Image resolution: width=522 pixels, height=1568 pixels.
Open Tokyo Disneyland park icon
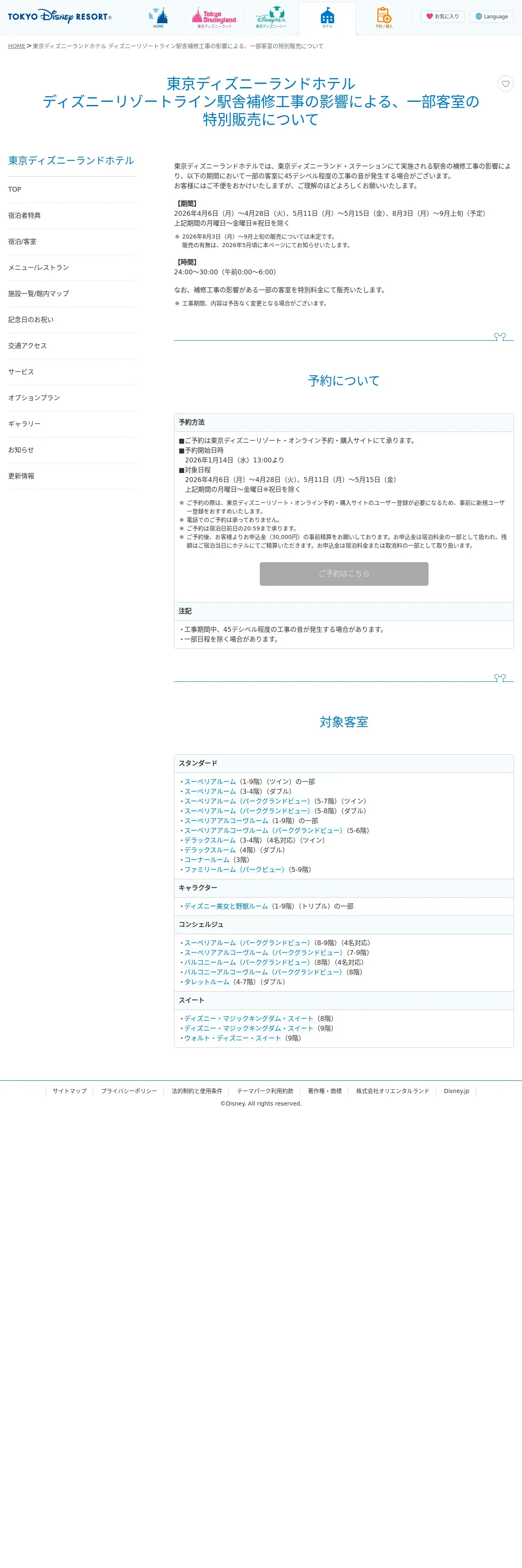215,18
